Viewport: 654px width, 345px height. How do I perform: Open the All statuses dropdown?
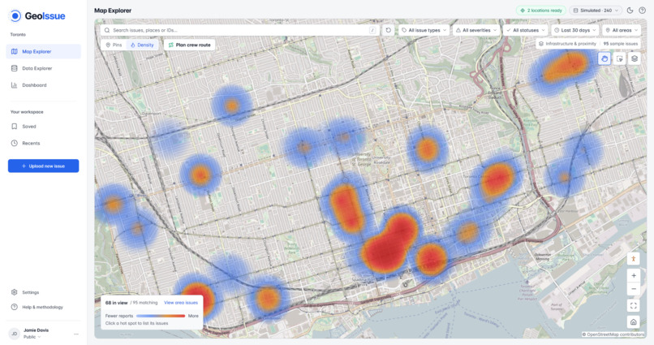click(526, 30)
